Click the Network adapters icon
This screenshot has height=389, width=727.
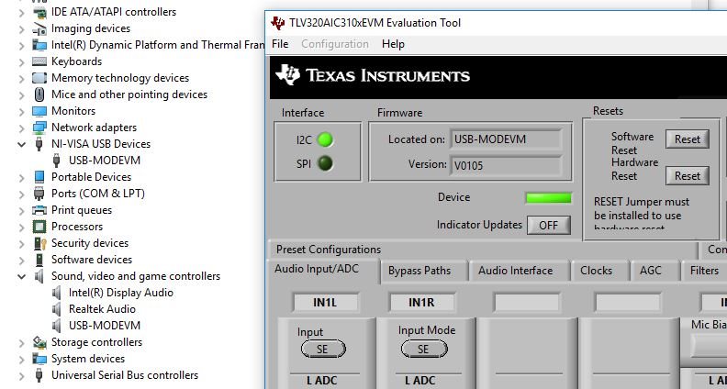pos(39,128)
